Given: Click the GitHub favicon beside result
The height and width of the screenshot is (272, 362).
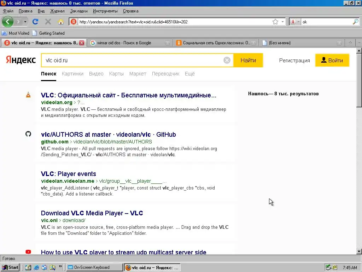Looking at the screenshot, I should [28, 134].
